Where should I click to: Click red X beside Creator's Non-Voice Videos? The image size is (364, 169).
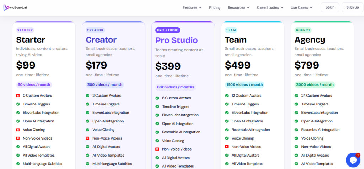pyautogui.click(x=87, y=138)
